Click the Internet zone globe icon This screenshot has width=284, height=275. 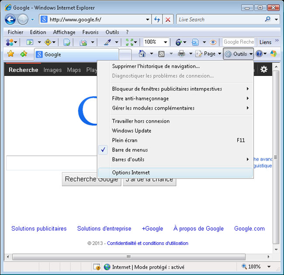(107, 267)
